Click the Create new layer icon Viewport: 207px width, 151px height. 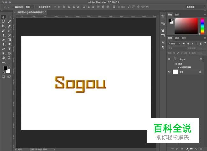point(196,149)
